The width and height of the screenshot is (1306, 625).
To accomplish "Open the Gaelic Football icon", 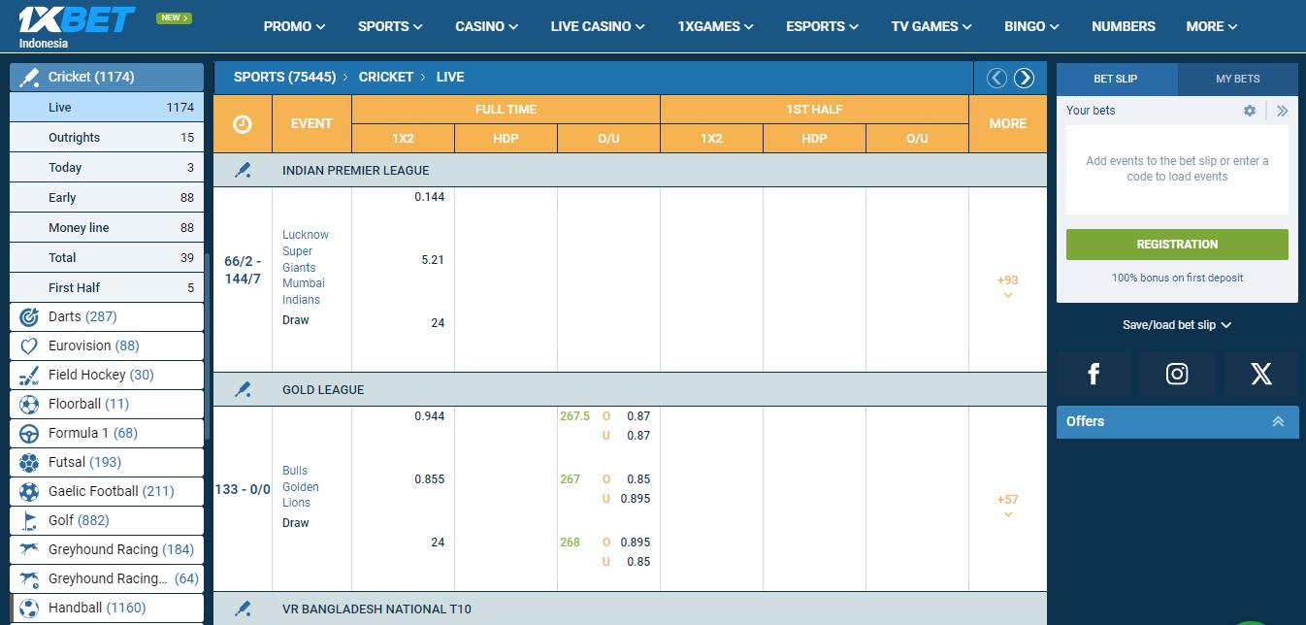I will coord(29,491).
